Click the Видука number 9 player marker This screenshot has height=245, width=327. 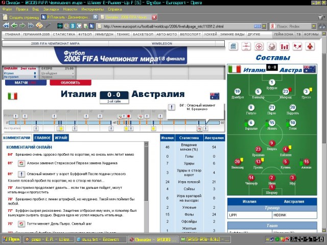(271, 143)
